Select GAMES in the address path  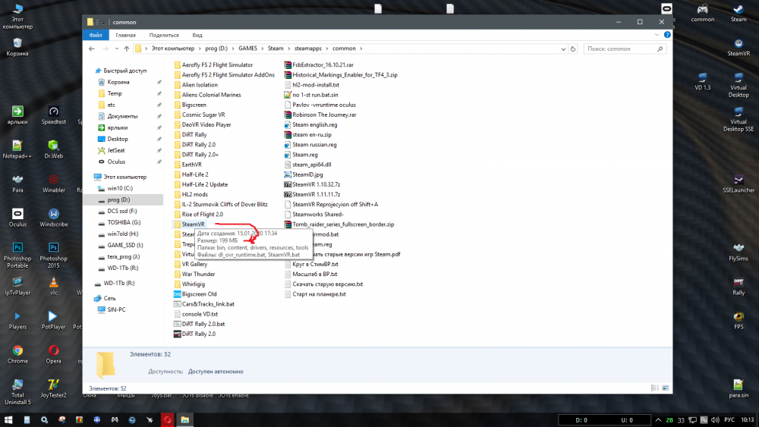[248, 49]
